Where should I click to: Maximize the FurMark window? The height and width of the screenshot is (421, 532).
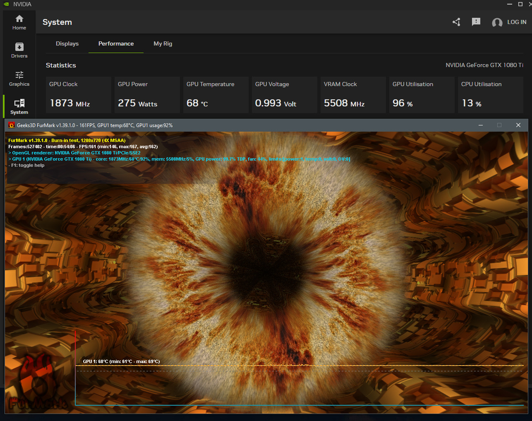(x=499, y=125)
